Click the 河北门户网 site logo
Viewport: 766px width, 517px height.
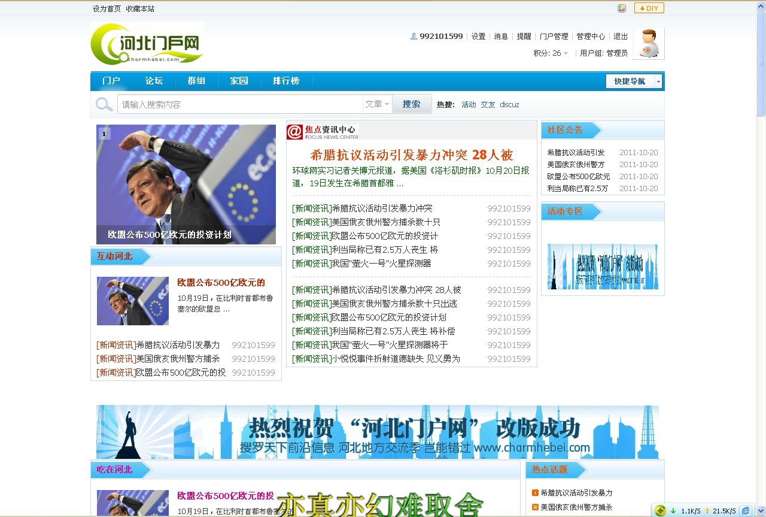(x=146, y=44)
